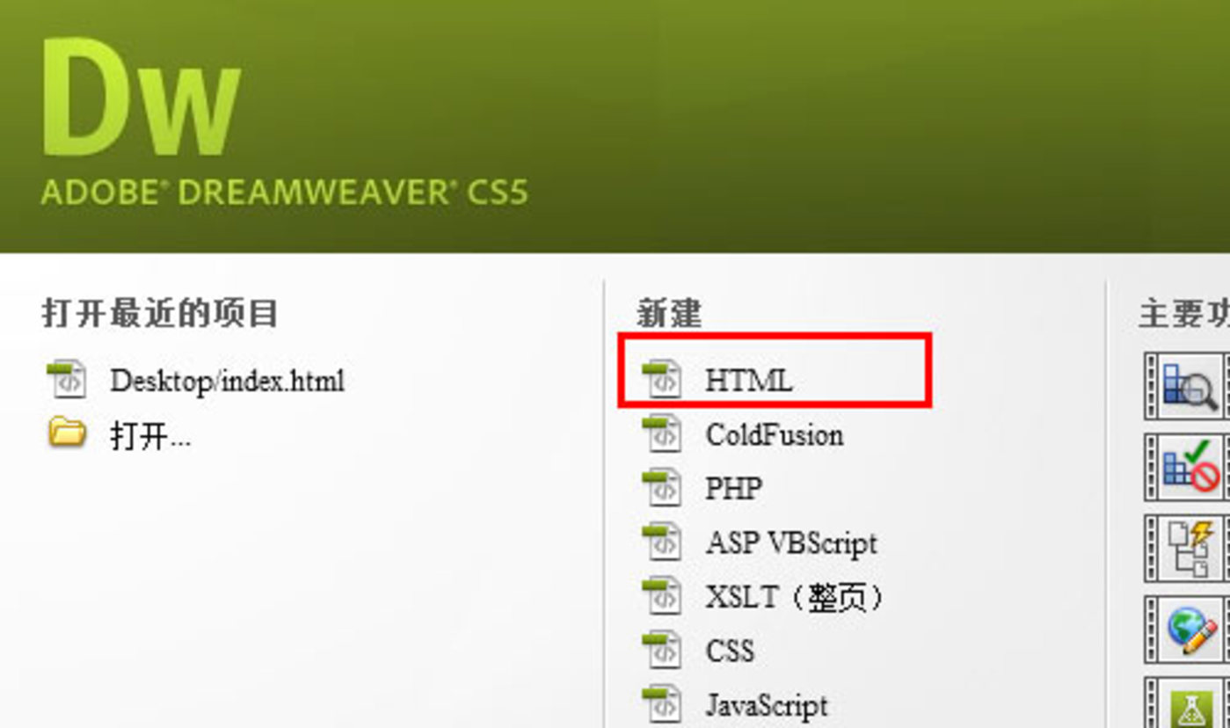Viewport: 1230px width, 728px height.
Task: Open the magnifier bar-chart feature video icon
Action: click(1189, 386)
